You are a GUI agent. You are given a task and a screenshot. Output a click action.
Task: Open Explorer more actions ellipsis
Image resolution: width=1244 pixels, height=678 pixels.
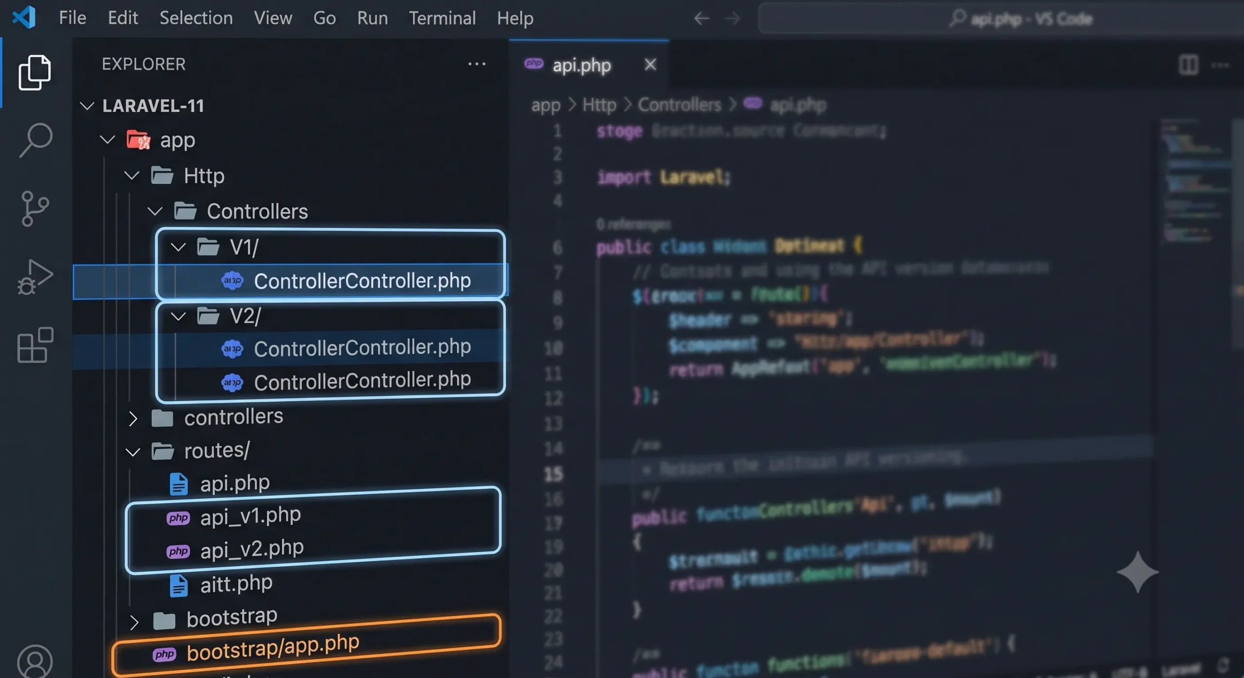pyautogui.click(x=477, y=64)
